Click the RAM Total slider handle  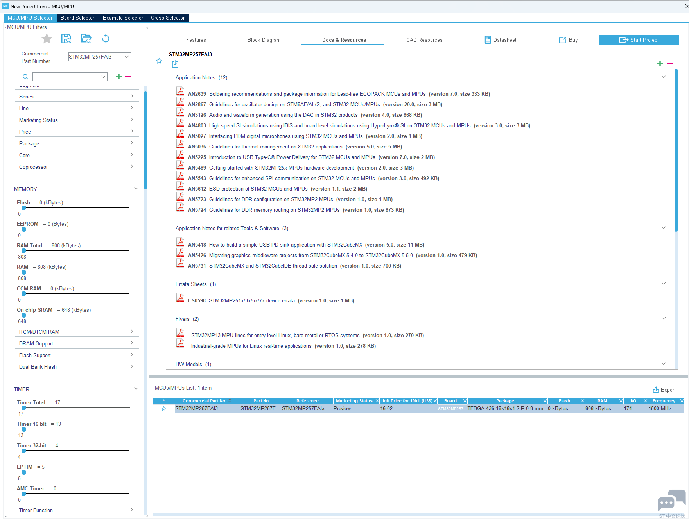tap(24, 251)
